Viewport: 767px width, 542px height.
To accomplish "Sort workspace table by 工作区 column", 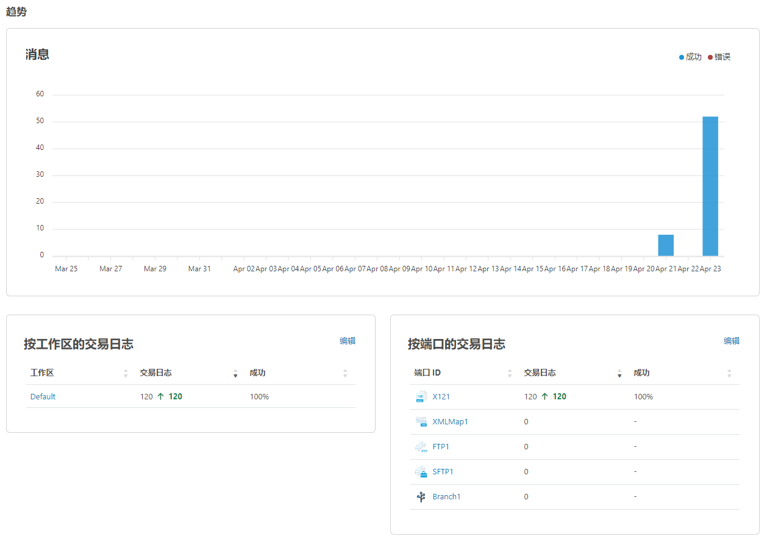I will 126,373.
